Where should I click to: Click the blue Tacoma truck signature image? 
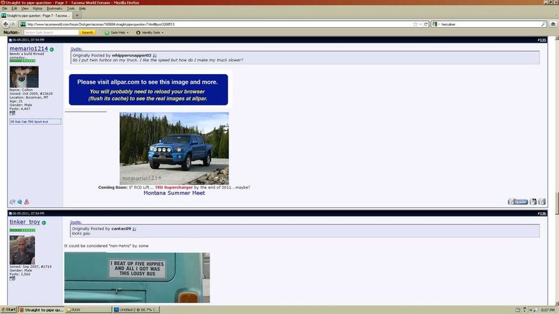click(174, 149)
